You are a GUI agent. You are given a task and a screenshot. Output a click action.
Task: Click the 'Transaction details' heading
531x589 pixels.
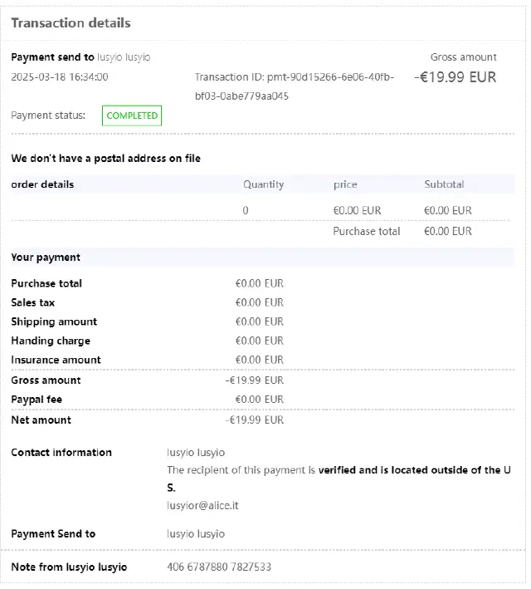[x=71, y=23]
